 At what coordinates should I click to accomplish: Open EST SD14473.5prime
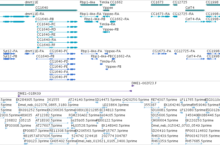click(108, 100)
